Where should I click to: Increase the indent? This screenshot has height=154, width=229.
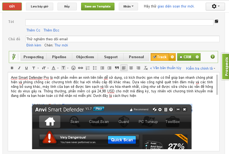coord(109,68)
